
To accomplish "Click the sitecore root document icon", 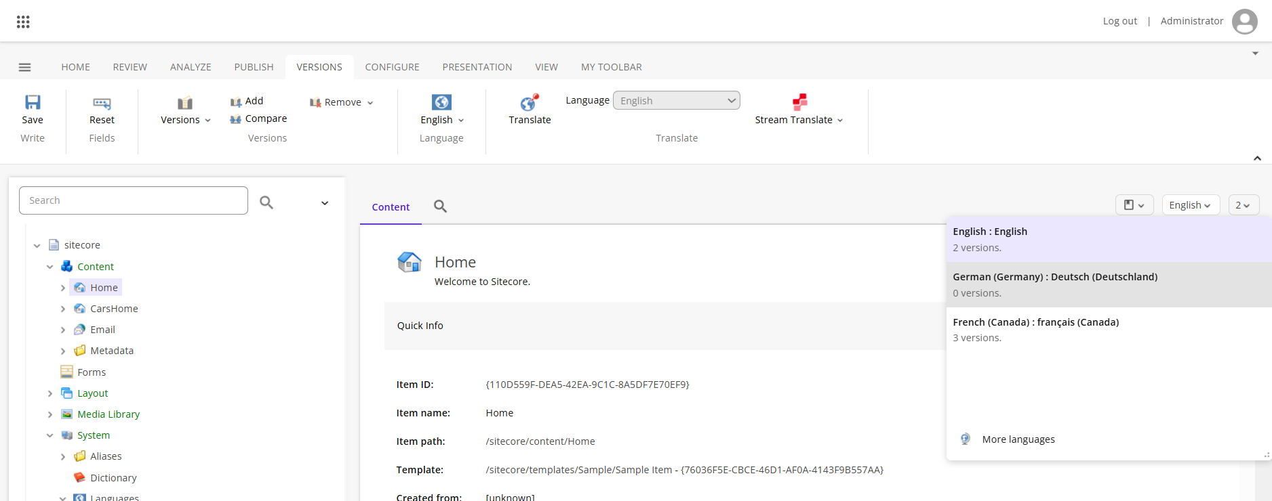I will tap(54, 244).
